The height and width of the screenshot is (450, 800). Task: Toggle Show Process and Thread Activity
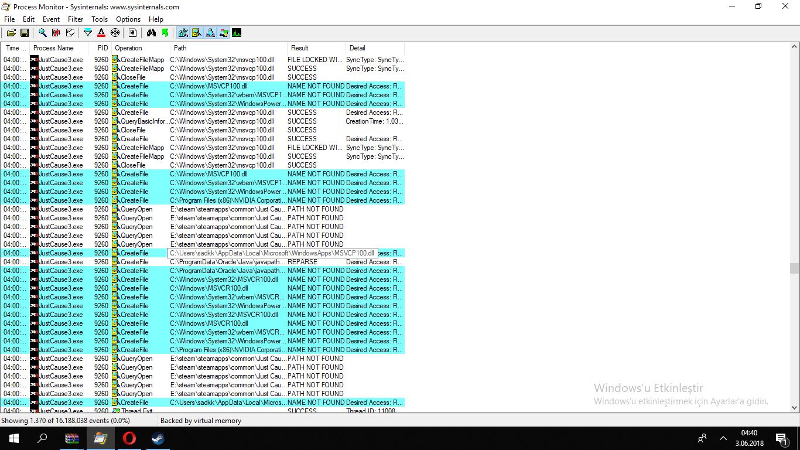(224, 33)
